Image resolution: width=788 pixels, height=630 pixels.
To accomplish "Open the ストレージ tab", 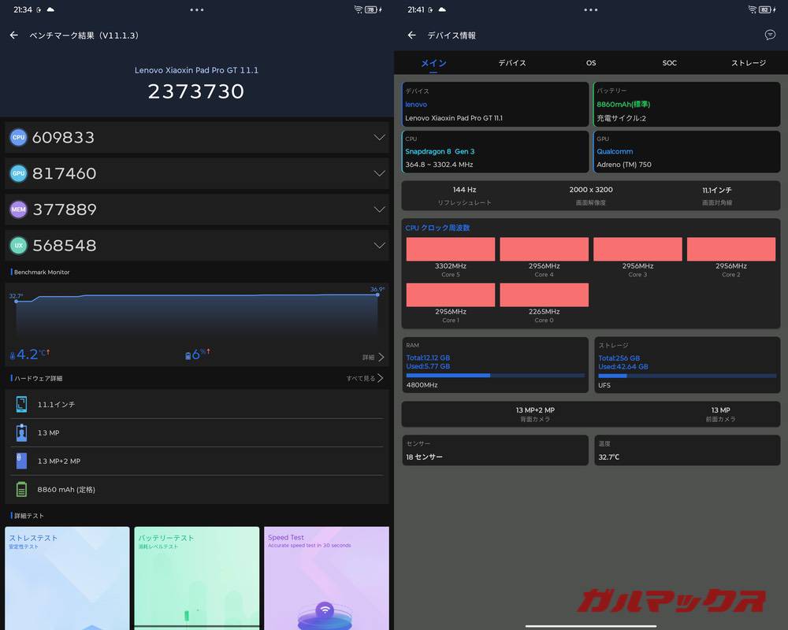I will click(749, 63).
